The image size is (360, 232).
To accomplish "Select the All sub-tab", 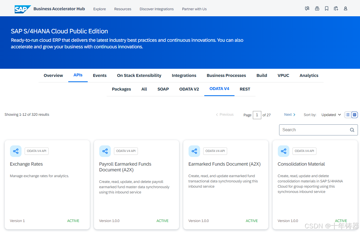I will tap(144, 89).
